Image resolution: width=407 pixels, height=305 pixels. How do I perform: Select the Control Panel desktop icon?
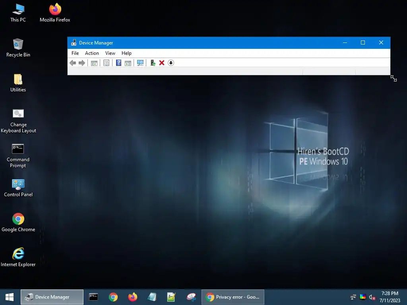point(18,188)
